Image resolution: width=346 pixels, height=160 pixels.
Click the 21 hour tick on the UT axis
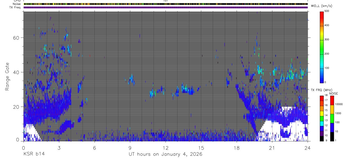coord(272,148)
